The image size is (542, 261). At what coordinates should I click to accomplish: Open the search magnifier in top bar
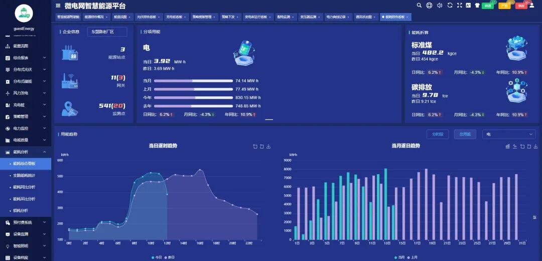(420, 6)
